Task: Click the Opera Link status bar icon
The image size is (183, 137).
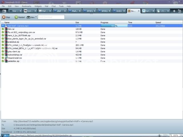Action: [x=2, y=135]
